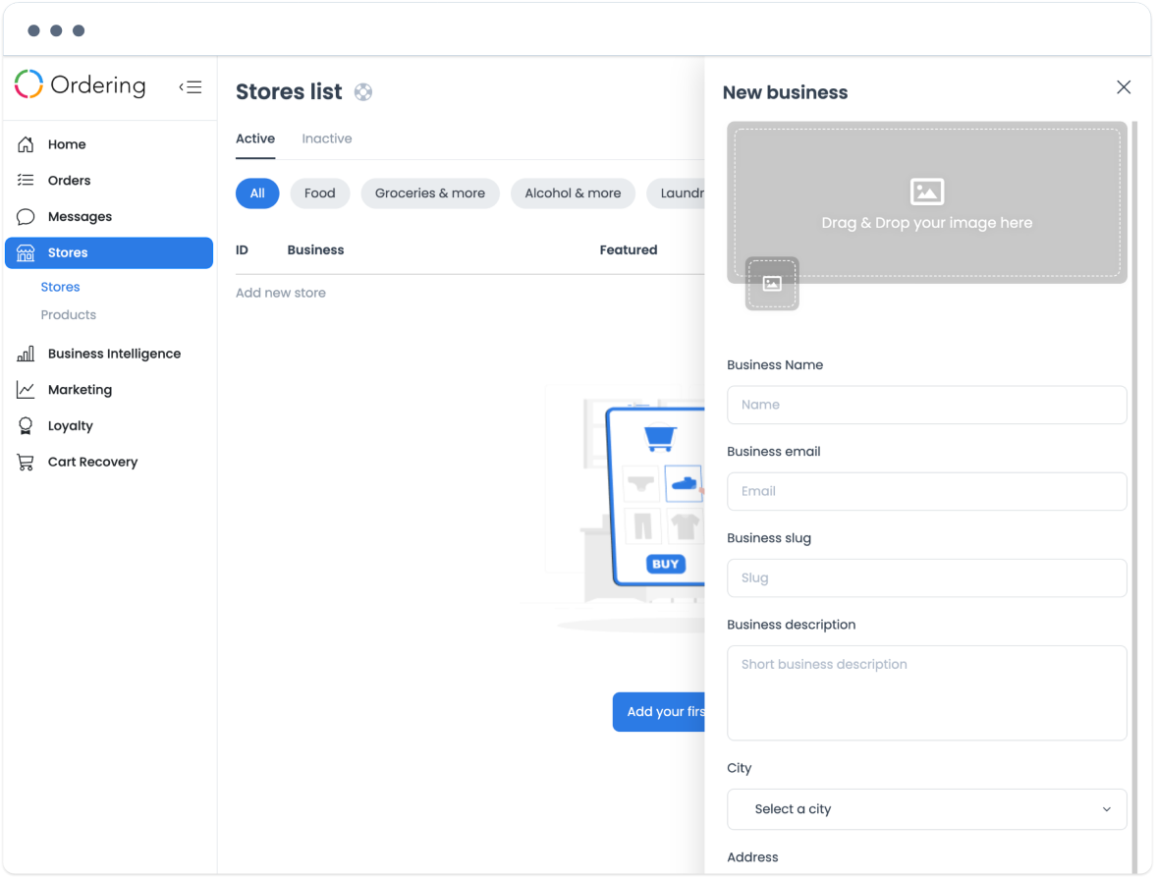The width and height of the screenshot is (1155, 879).
Task: Click the Cart Recovery cart icon
Action: pyautogui.click(x=26, y=462)
